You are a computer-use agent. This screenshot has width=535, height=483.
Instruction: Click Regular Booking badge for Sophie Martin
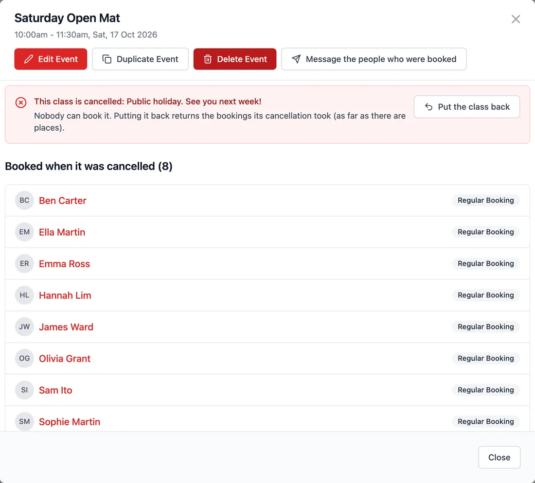coord(485,422)
